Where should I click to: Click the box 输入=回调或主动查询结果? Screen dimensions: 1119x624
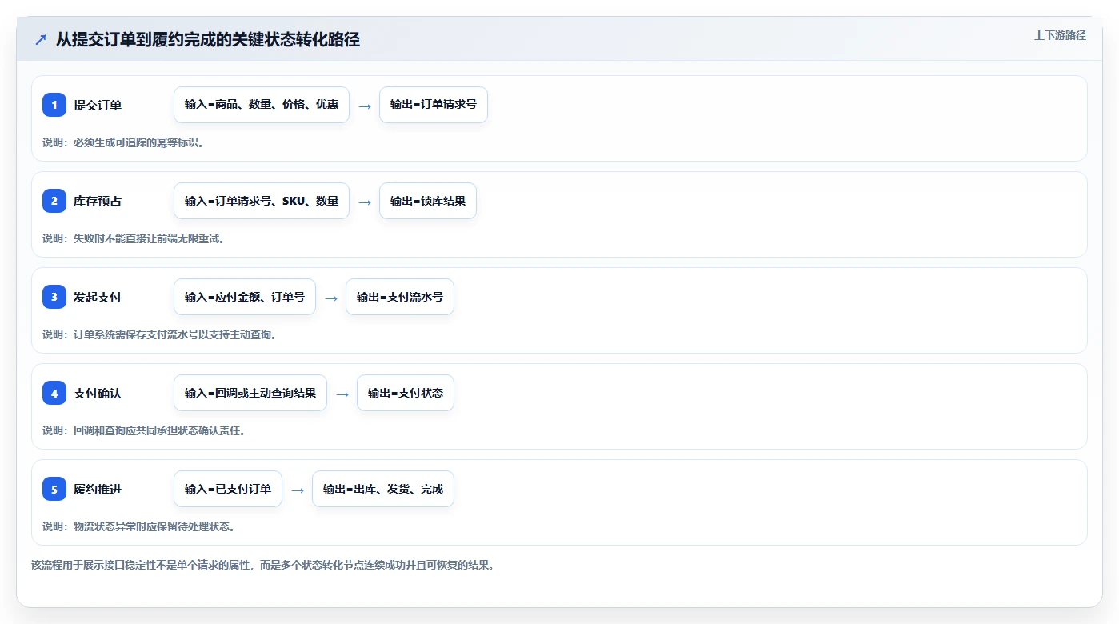click(250, 393)
